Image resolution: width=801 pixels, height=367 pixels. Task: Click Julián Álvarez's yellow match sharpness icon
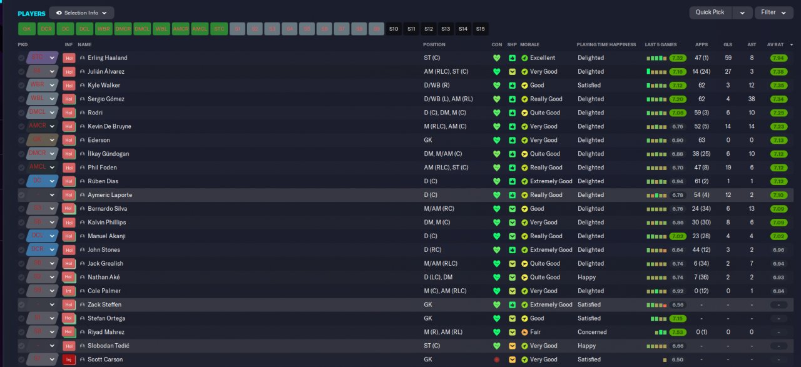[512, 71]
